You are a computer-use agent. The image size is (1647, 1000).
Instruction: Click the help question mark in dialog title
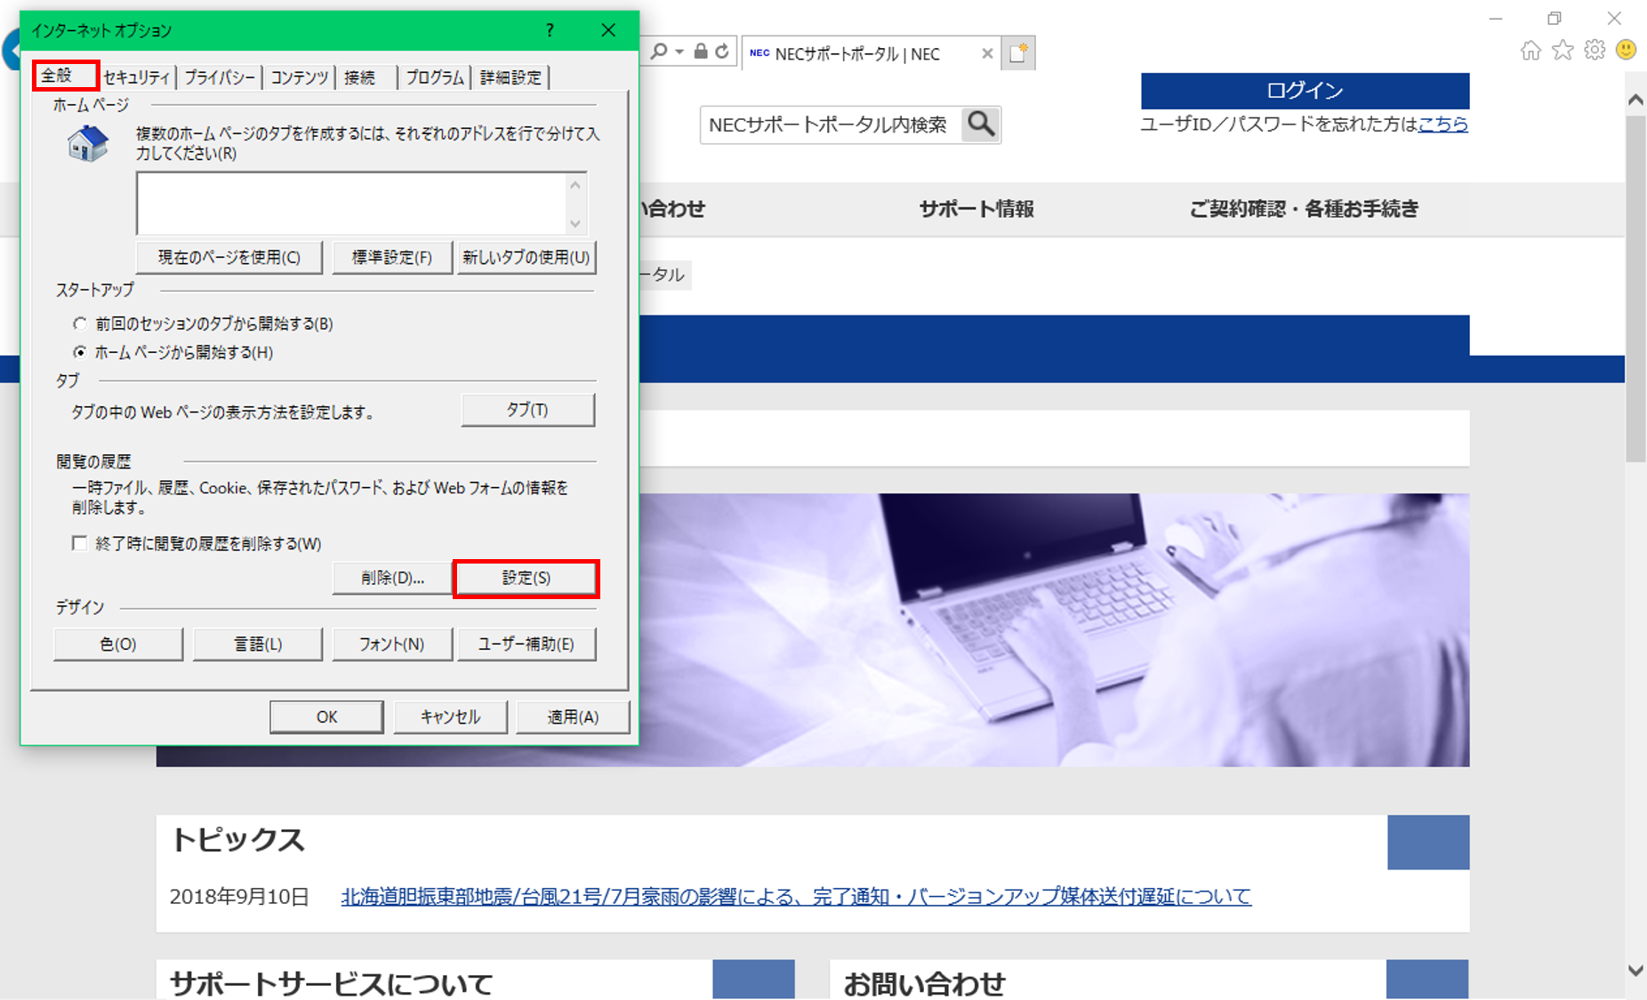coord(550,30)
